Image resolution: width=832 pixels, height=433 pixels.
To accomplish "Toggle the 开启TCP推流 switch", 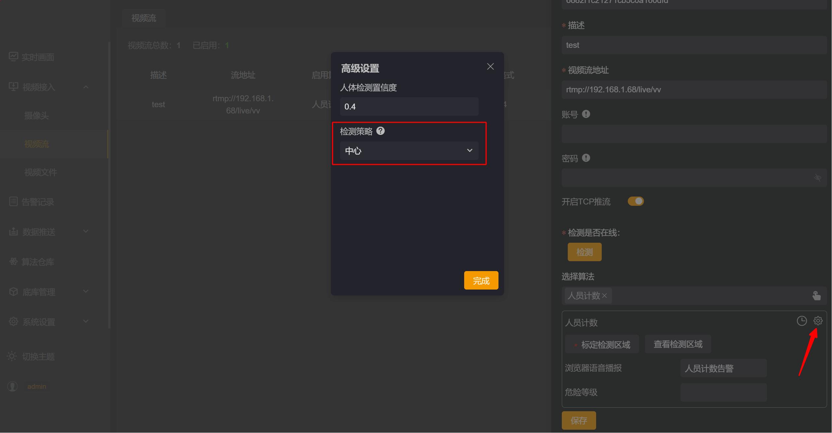I will [635, 201].
